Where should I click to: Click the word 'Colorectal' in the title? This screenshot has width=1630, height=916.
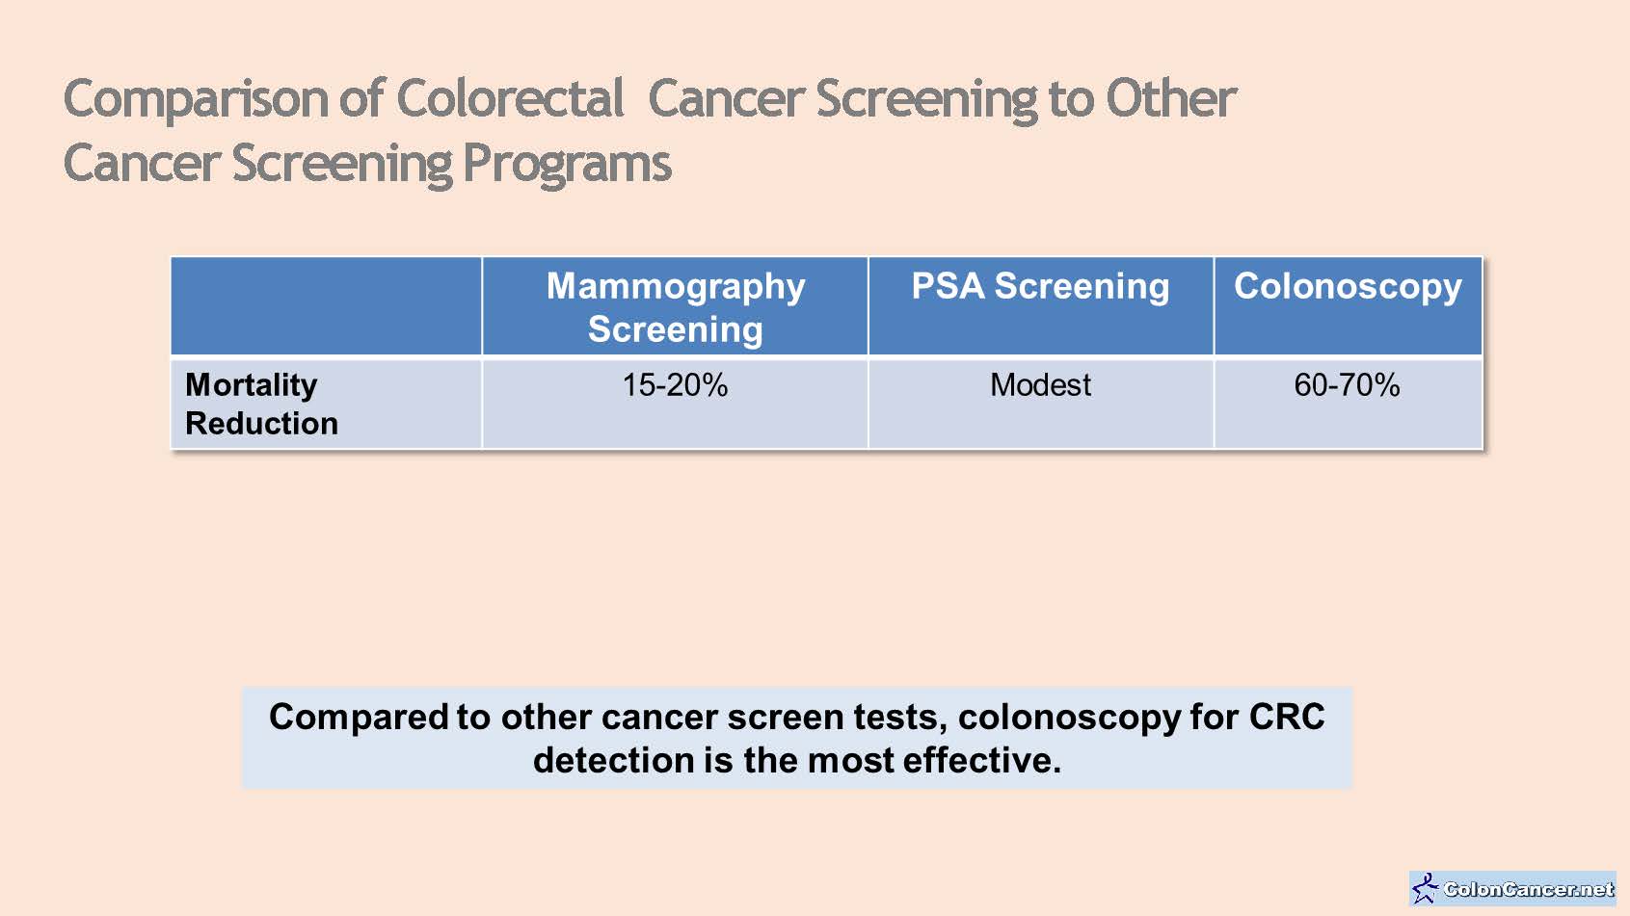click(x=510, y=98)
